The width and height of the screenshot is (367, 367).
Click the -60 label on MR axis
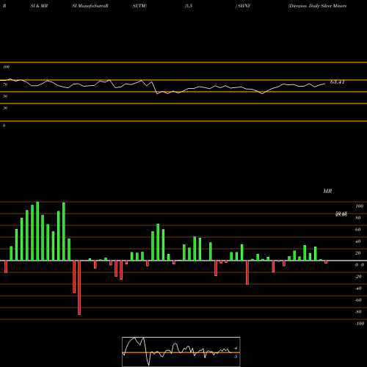[x=358, y=300]
